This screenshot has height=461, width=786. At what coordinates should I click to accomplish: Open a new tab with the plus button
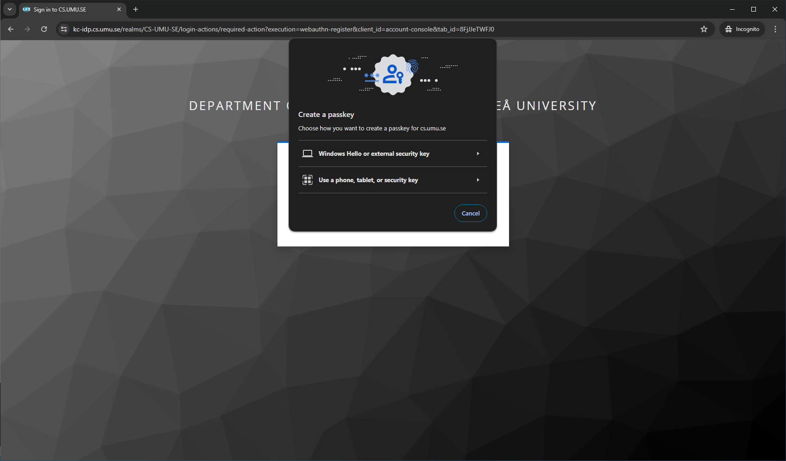tap(136, 9)
